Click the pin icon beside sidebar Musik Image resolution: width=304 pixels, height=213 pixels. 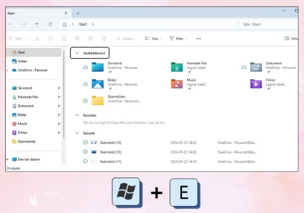point(59,124)
